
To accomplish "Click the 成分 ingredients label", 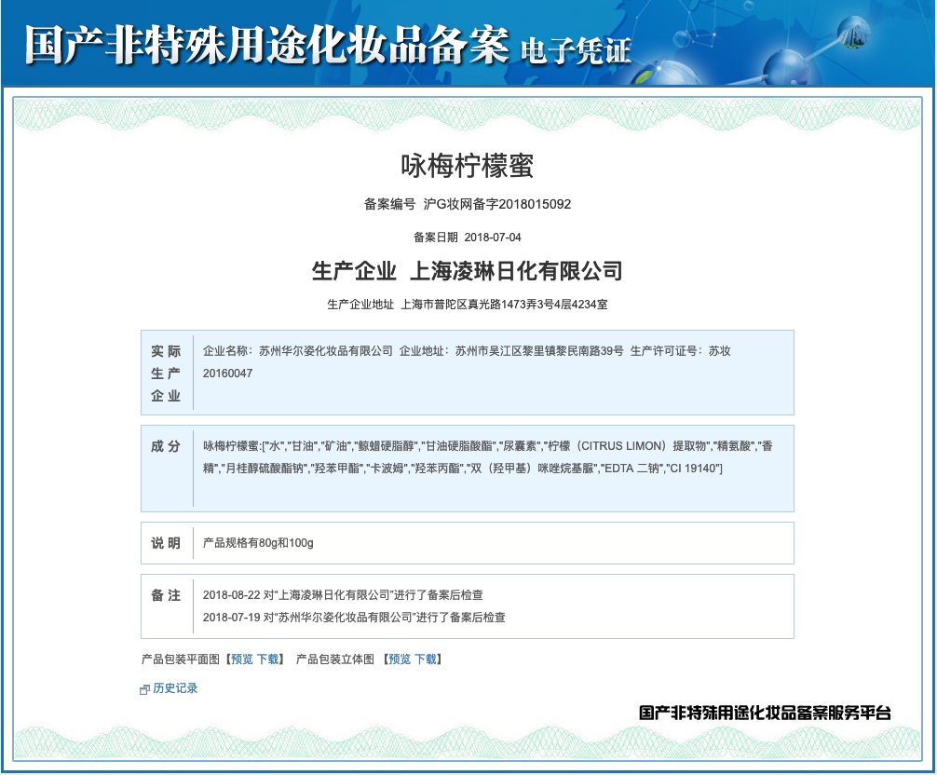I will point(166,446).
